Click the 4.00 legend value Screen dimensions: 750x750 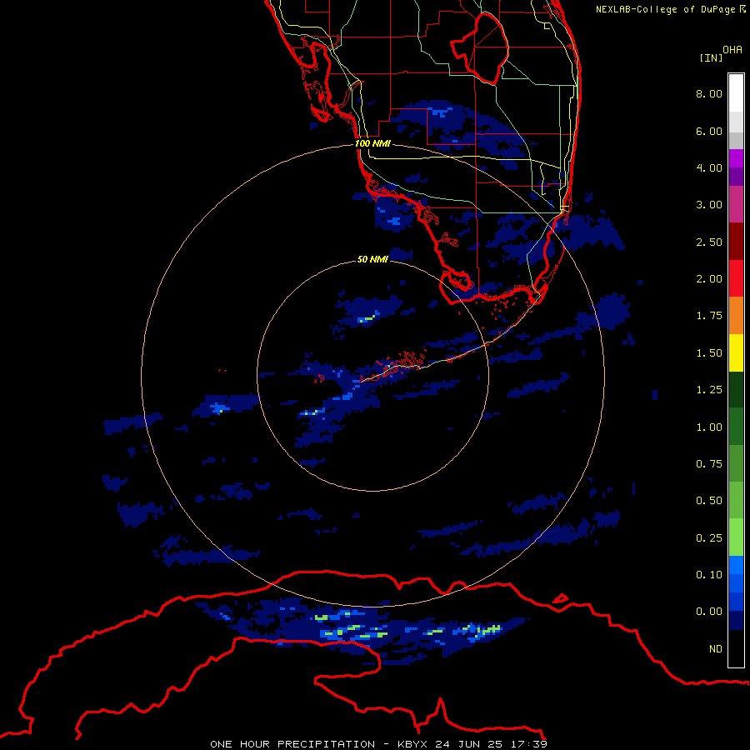[709, 167]
